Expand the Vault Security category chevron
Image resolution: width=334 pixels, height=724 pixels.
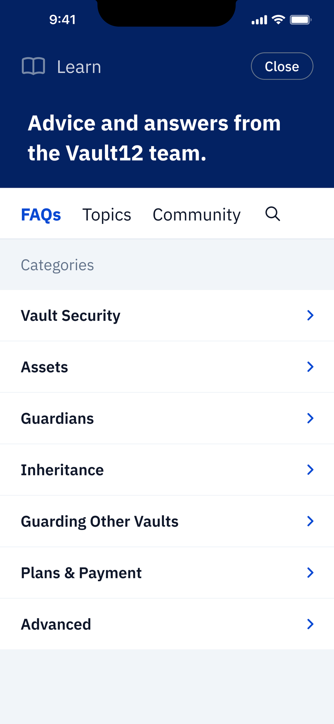(x=310, y=315)
